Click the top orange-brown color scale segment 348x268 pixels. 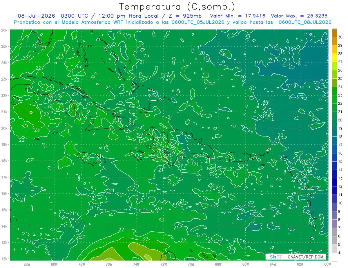[x=334, y=33]
